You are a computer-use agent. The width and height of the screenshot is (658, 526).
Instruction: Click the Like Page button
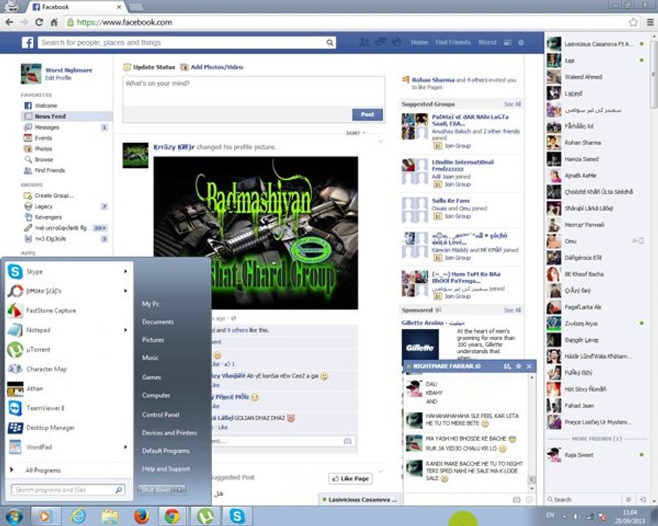350,479
